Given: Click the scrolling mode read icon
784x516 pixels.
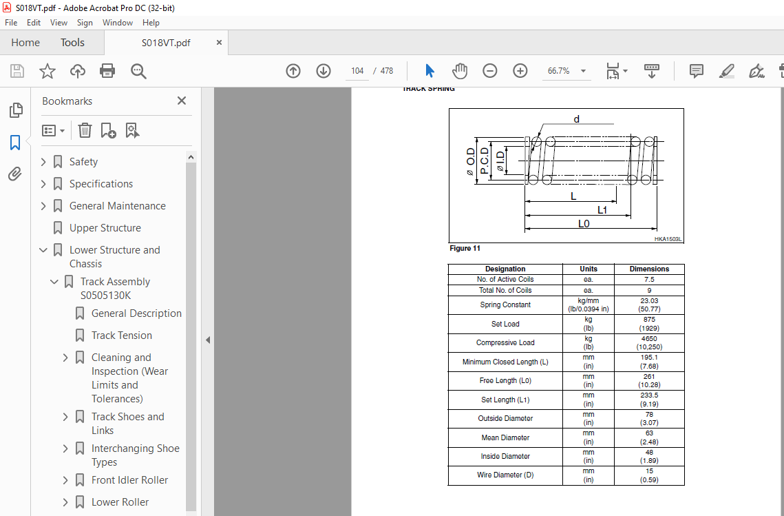Looking at the screenshot, I should click(652, 71).
